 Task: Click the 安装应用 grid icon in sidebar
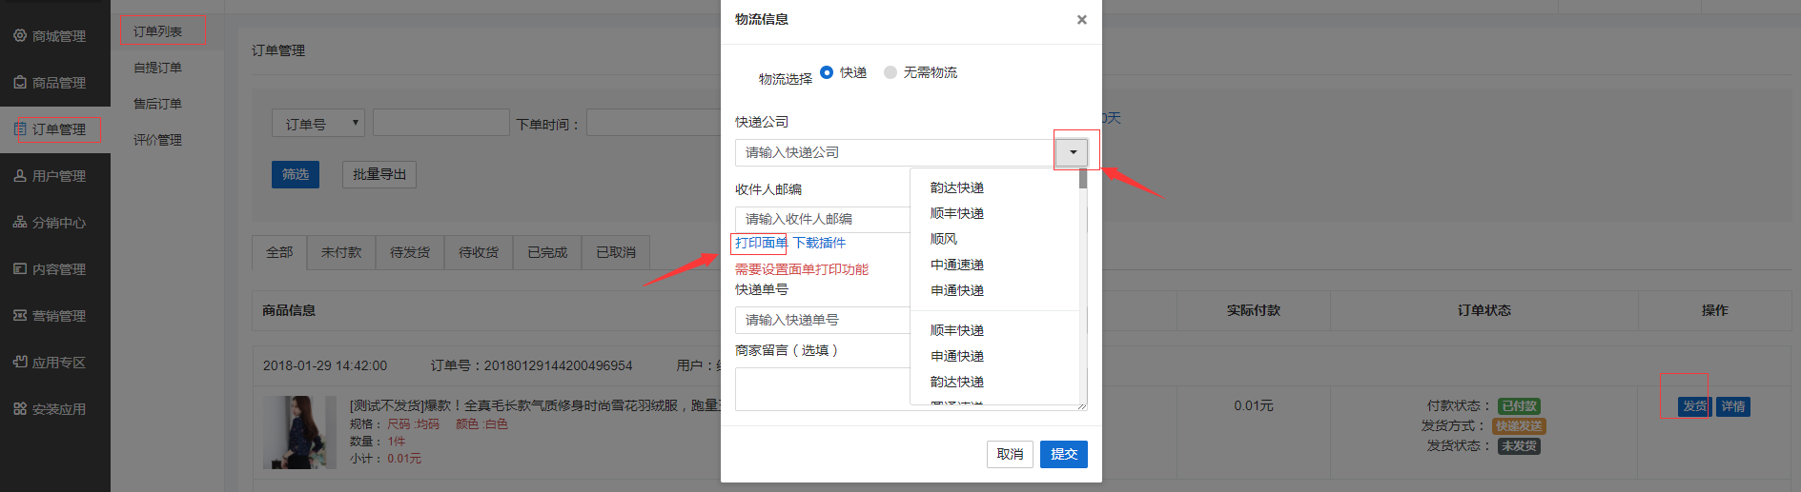coord(20,408)
